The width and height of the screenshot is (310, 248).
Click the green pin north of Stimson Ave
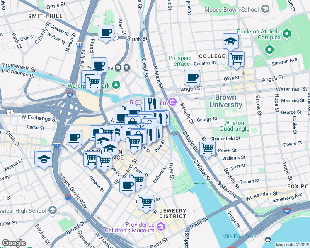(x=269, y=50)
